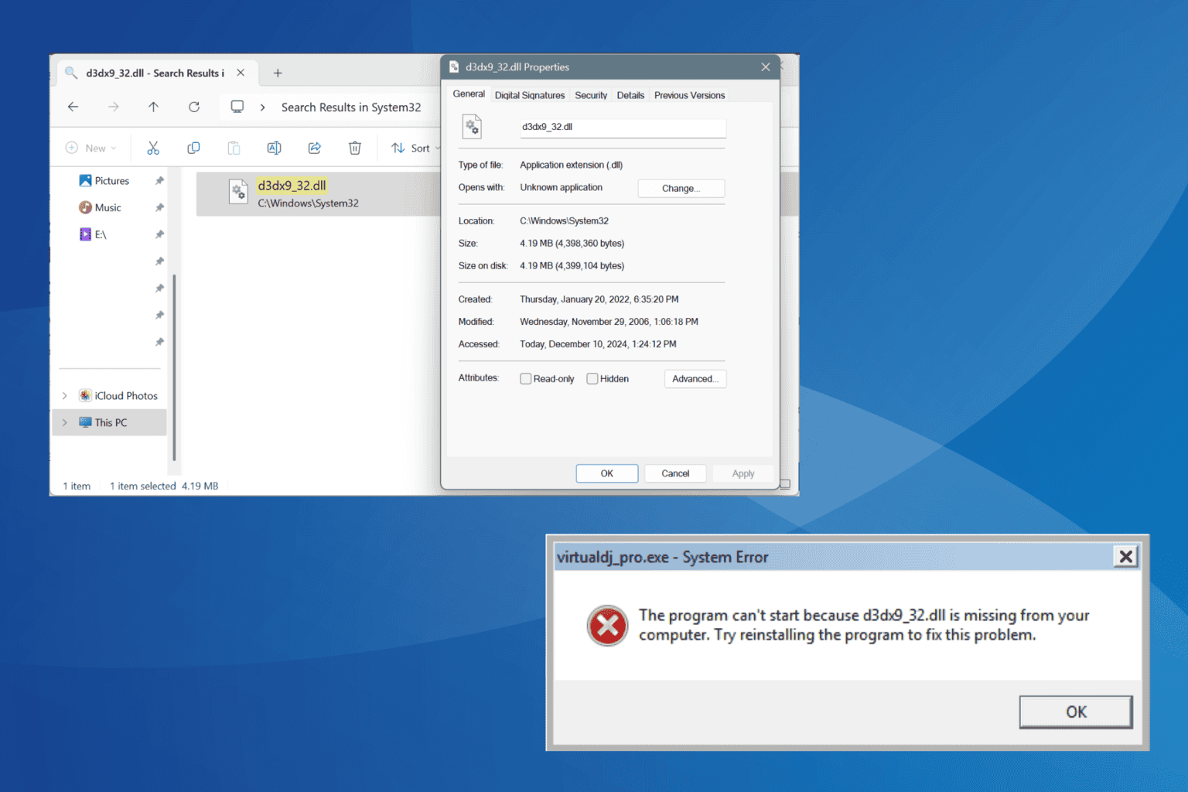Click the Rename icon in Explorer toolbar
This screenshot has height=792, width=1188.
click(274, 148)
